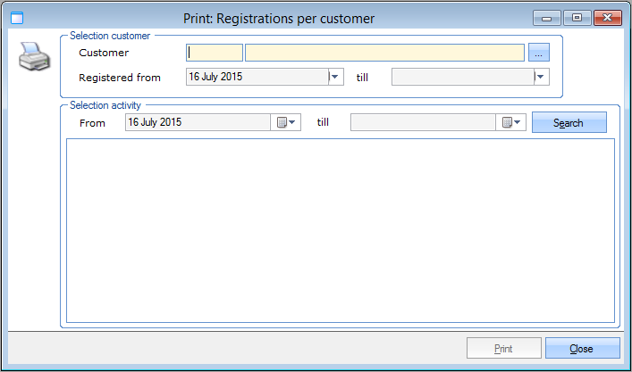
Task: Click the empty Registered till field
Action: coord(462,77)
